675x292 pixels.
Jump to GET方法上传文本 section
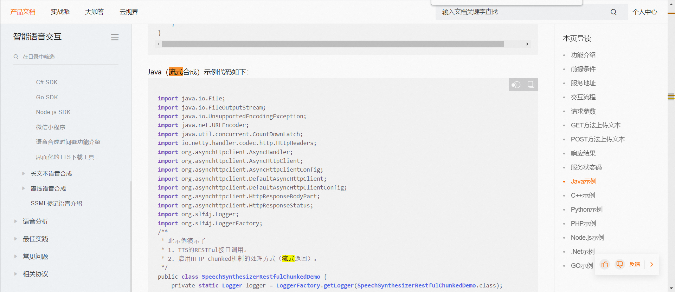[x=596, y=125]
